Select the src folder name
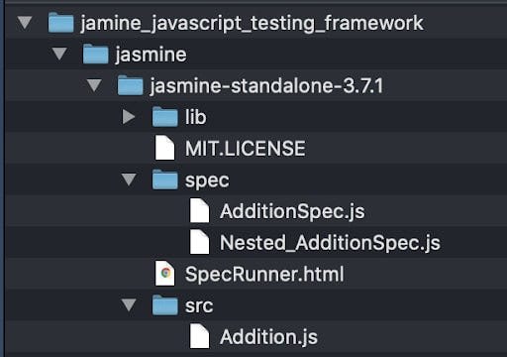The height and width of the screenshot is (357, 507). click(199, 306)
